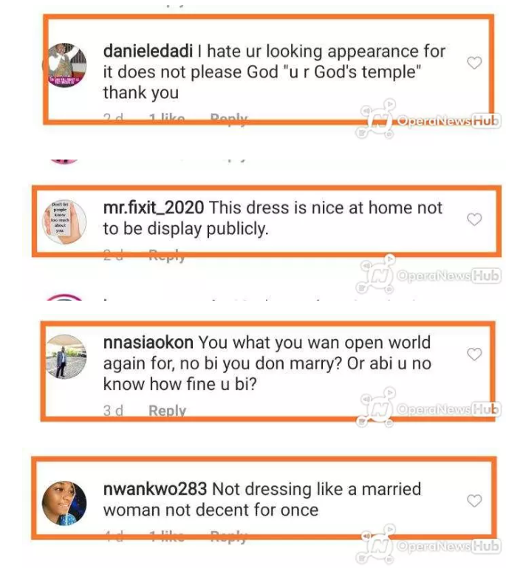View the 1 like on nwankwo283's comment
Screen dimensions: 506x568
tap(167, 536)
